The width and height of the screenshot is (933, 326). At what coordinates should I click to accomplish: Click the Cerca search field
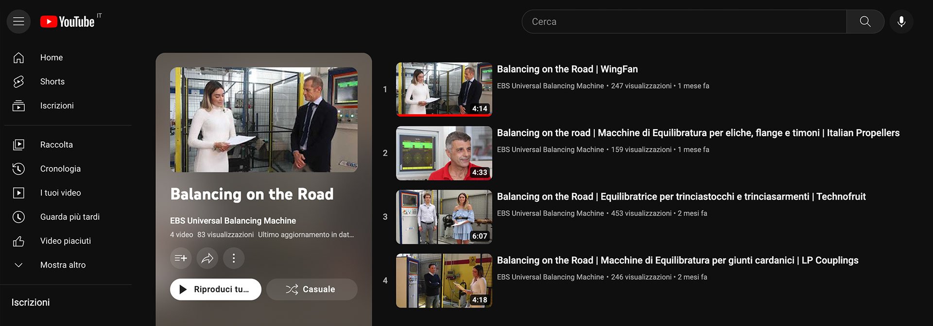pos(684,21)
